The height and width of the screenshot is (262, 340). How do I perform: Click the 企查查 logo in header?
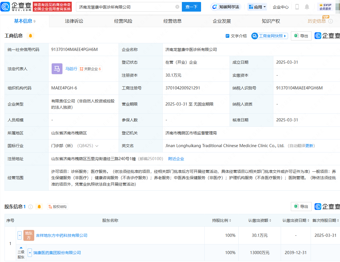[x=16, y=7]
